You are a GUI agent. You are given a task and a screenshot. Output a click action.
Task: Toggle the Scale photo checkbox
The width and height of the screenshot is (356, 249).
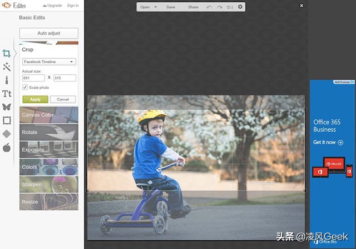click(x=25, y=87)
